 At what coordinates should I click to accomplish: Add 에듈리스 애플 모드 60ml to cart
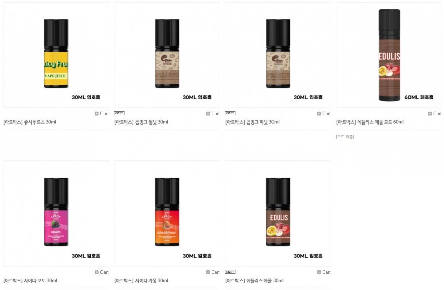[x=435, y=113]
